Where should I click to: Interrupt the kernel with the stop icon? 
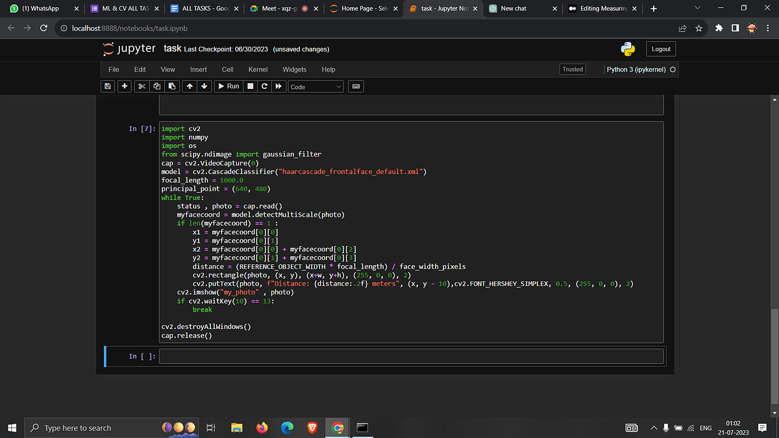click(251, 86)
